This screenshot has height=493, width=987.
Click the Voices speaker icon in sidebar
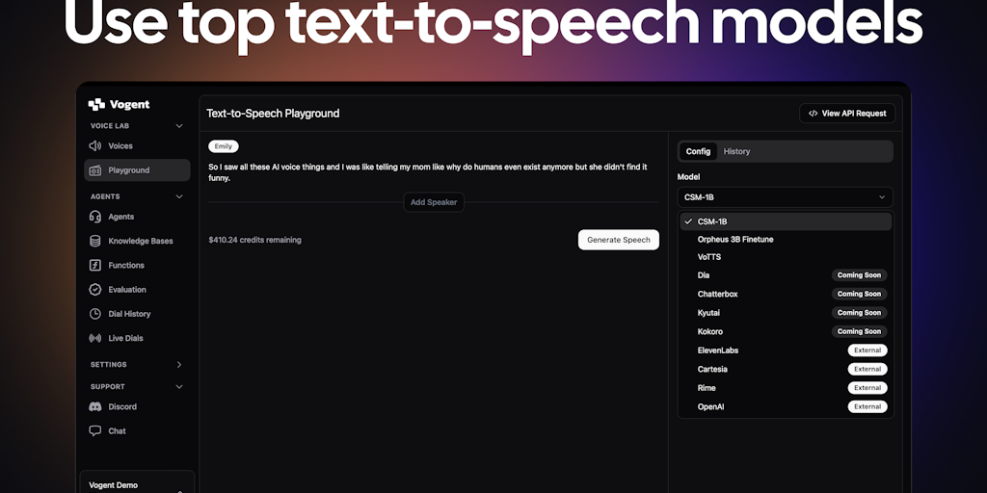pos(94,146)
